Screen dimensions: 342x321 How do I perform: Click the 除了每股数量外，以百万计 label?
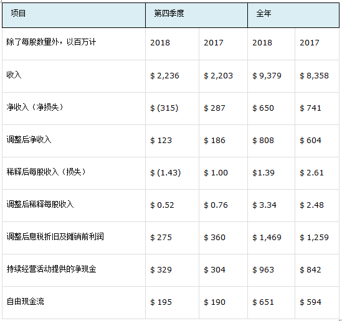point(51,42)
